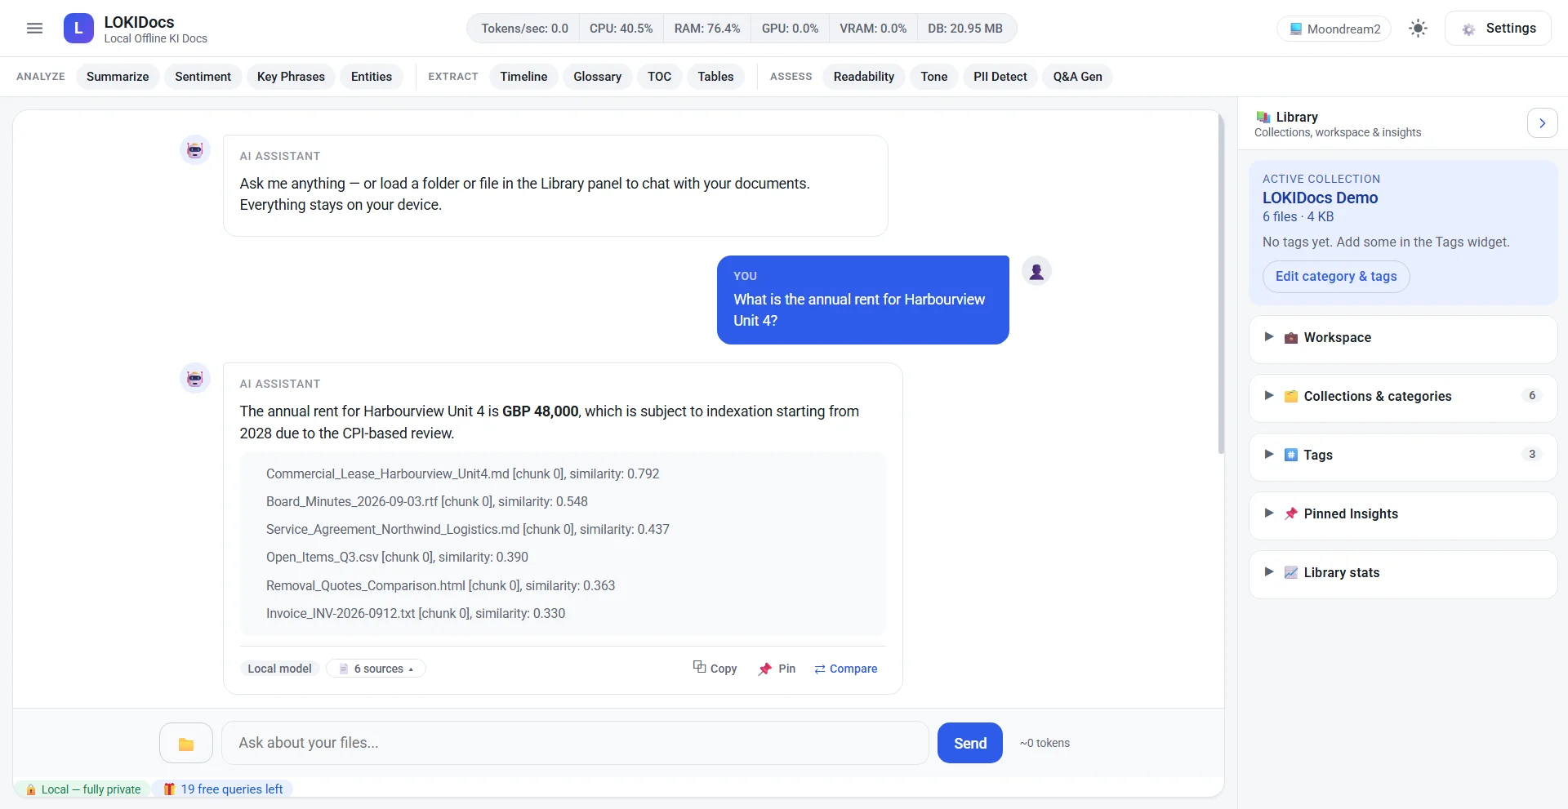Image resolution: width=1568 pixels, height=809 pixels.
Task: Click Service_Agreement_Northwind_Logistics.md source
Action: click(467, 530)
